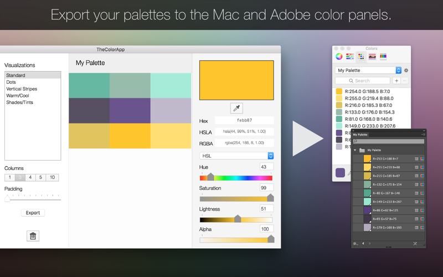Open the color wheel tab in Colors window
The height and width of the screenshot is (277, 443).
[x=339, y=57]
